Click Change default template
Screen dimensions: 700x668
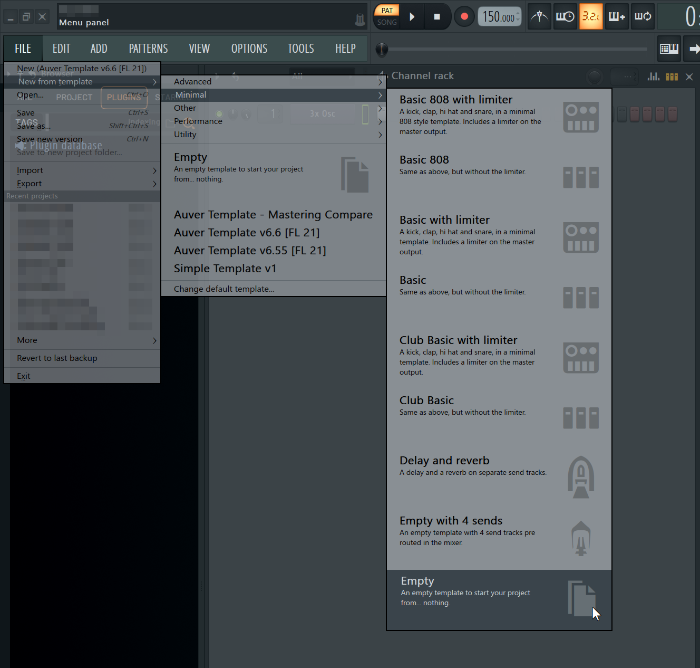(x=224, y=289)
